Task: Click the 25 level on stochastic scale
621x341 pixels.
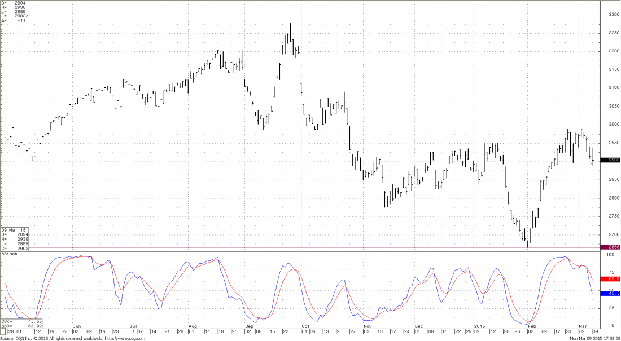Action: pos(610,308)
